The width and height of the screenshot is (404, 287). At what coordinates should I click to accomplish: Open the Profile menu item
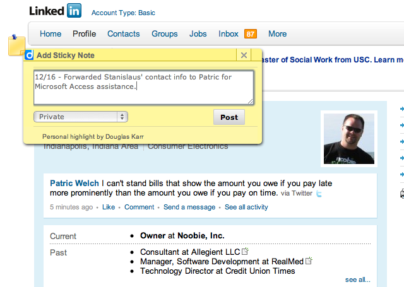coord(84,34)
